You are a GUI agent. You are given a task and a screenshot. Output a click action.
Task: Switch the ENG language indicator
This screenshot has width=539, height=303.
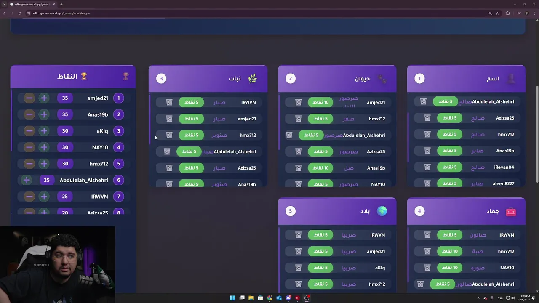coord(500,298)
